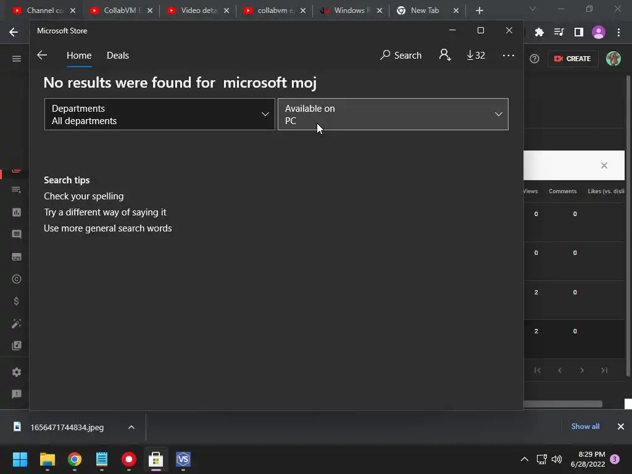
Task: Go back in Microsoft Store
Action: 42,55
